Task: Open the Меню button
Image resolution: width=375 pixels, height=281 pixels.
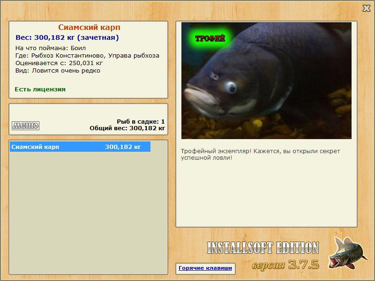Action: click(x=26, y=126)
